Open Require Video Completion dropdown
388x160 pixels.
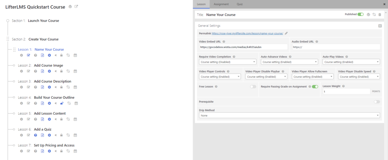pos(228,62)
